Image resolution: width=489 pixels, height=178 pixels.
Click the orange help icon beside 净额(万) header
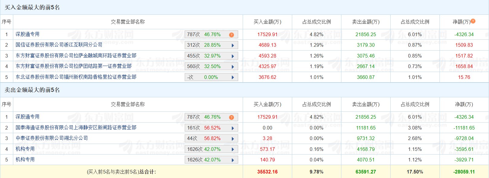pos(473,21)
